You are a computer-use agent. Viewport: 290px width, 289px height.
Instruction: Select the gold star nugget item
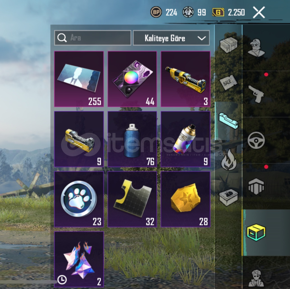[185, 199]
